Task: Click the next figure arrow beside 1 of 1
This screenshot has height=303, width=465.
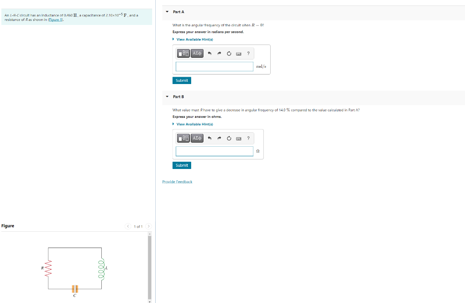Action: pyautogui.click(x=148, y=226)
